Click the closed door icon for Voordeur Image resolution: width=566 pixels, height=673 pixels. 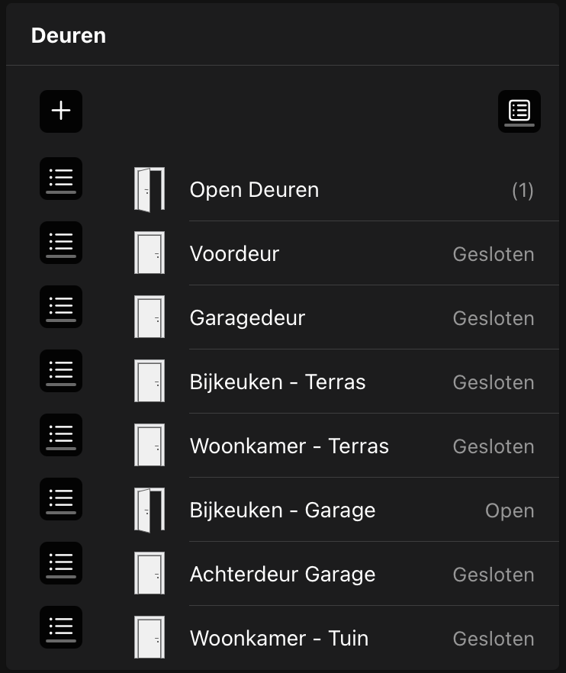coord(150,253)
